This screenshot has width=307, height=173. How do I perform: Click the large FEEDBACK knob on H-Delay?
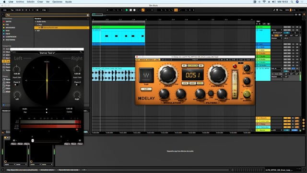coord(217,75)
